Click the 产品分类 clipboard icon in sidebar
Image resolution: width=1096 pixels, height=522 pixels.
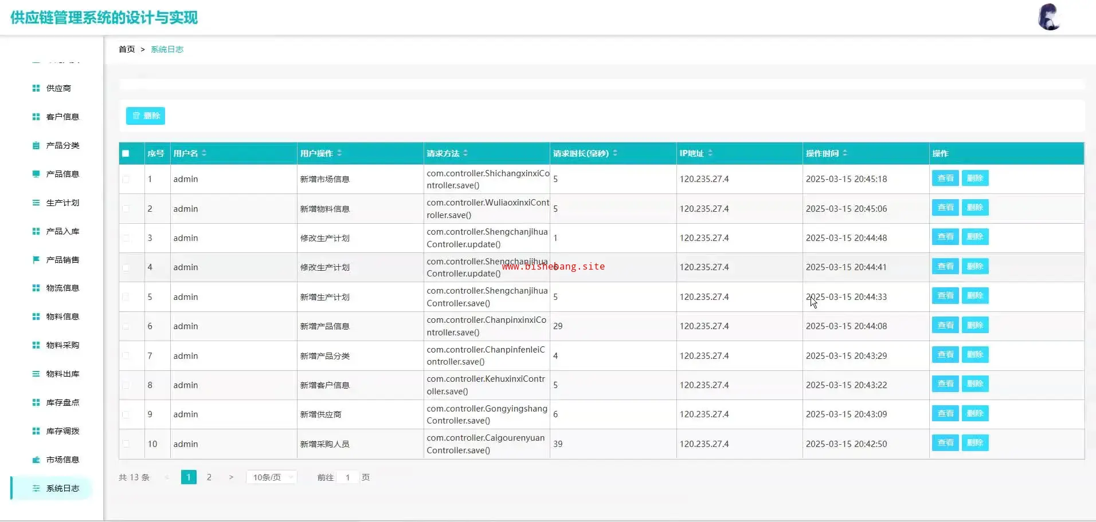click(x=36, y=145)
